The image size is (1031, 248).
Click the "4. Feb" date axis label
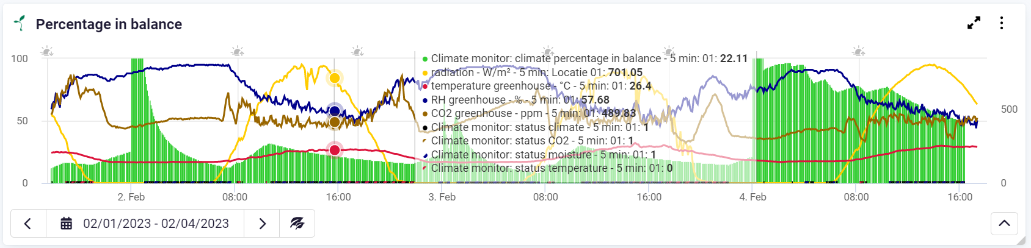[752, 197]
